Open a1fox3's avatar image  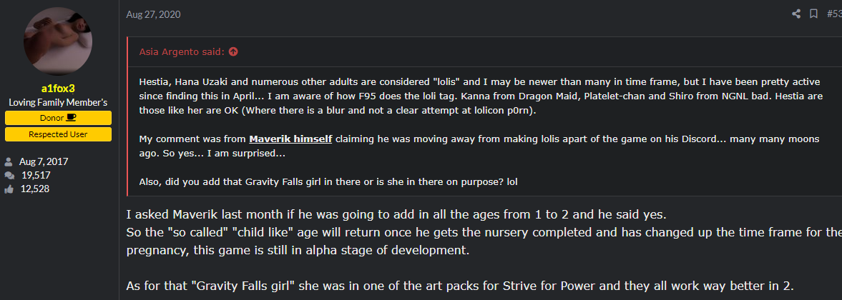(x=58, y=42)
